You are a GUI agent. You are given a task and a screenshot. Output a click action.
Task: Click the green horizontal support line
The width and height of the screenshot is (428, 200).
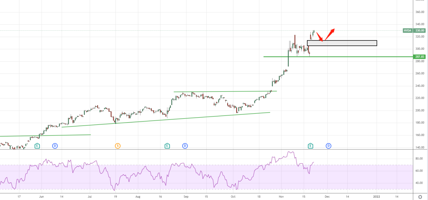point(351,57)
